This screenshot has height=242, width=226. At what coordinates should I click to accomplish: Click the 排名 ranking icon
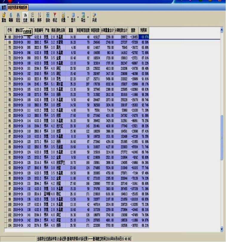(x=32, y=17)
